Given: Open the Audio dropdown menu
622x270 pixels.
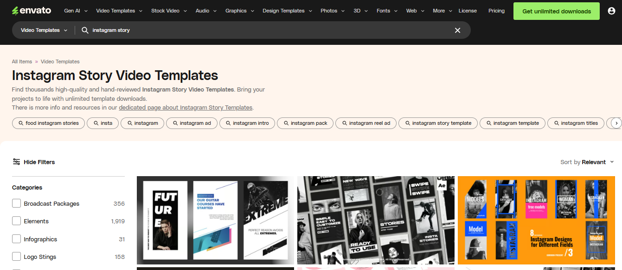Looking at the screenshot, I should 206,11.
